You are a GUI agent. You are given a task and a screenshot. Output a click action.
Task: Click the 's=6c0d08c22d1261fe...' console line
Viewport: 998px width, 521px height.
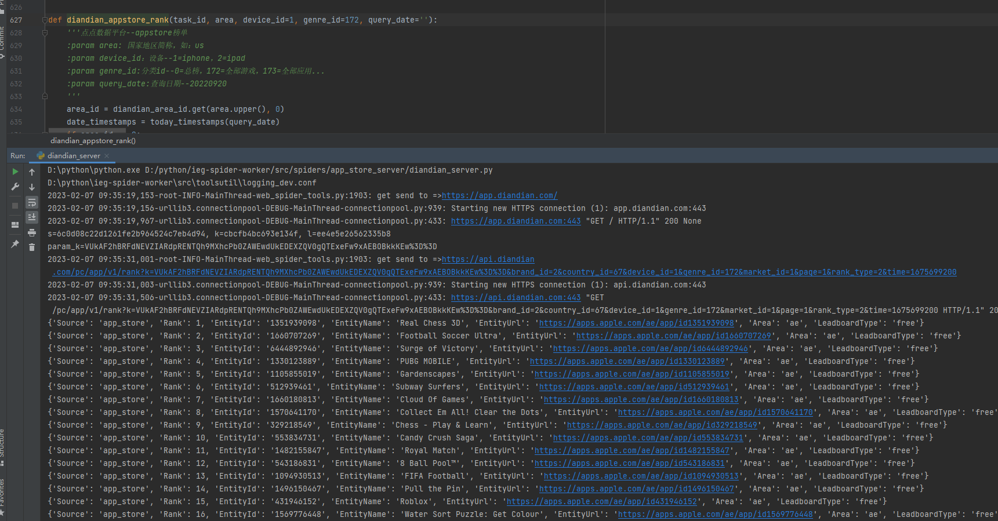(219, 234)
